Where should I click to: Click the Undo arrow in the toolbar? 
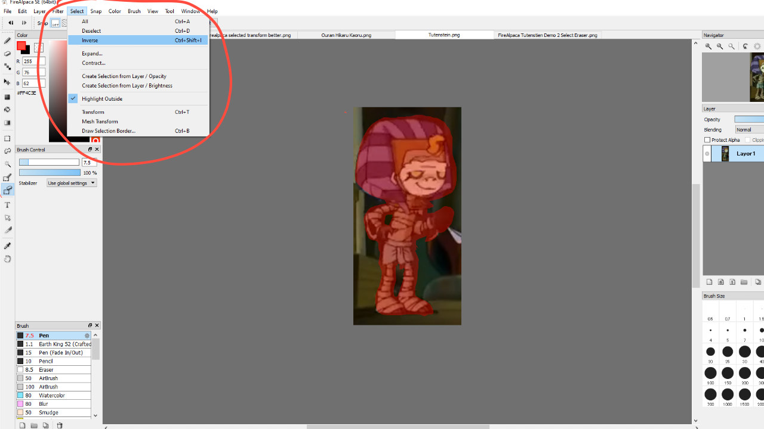pyautogui.click(x=11, y=23)
